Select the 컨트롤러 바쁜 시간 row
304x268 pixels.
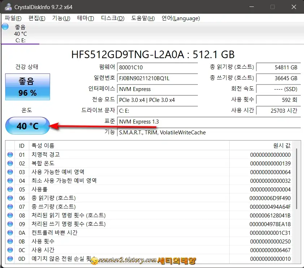(149, 233)
